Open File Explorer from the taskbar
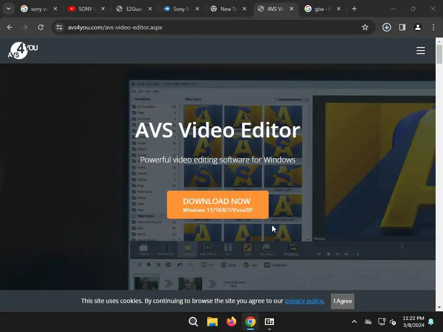Screen dimensions: 443x332 click(x=212, y=322)
